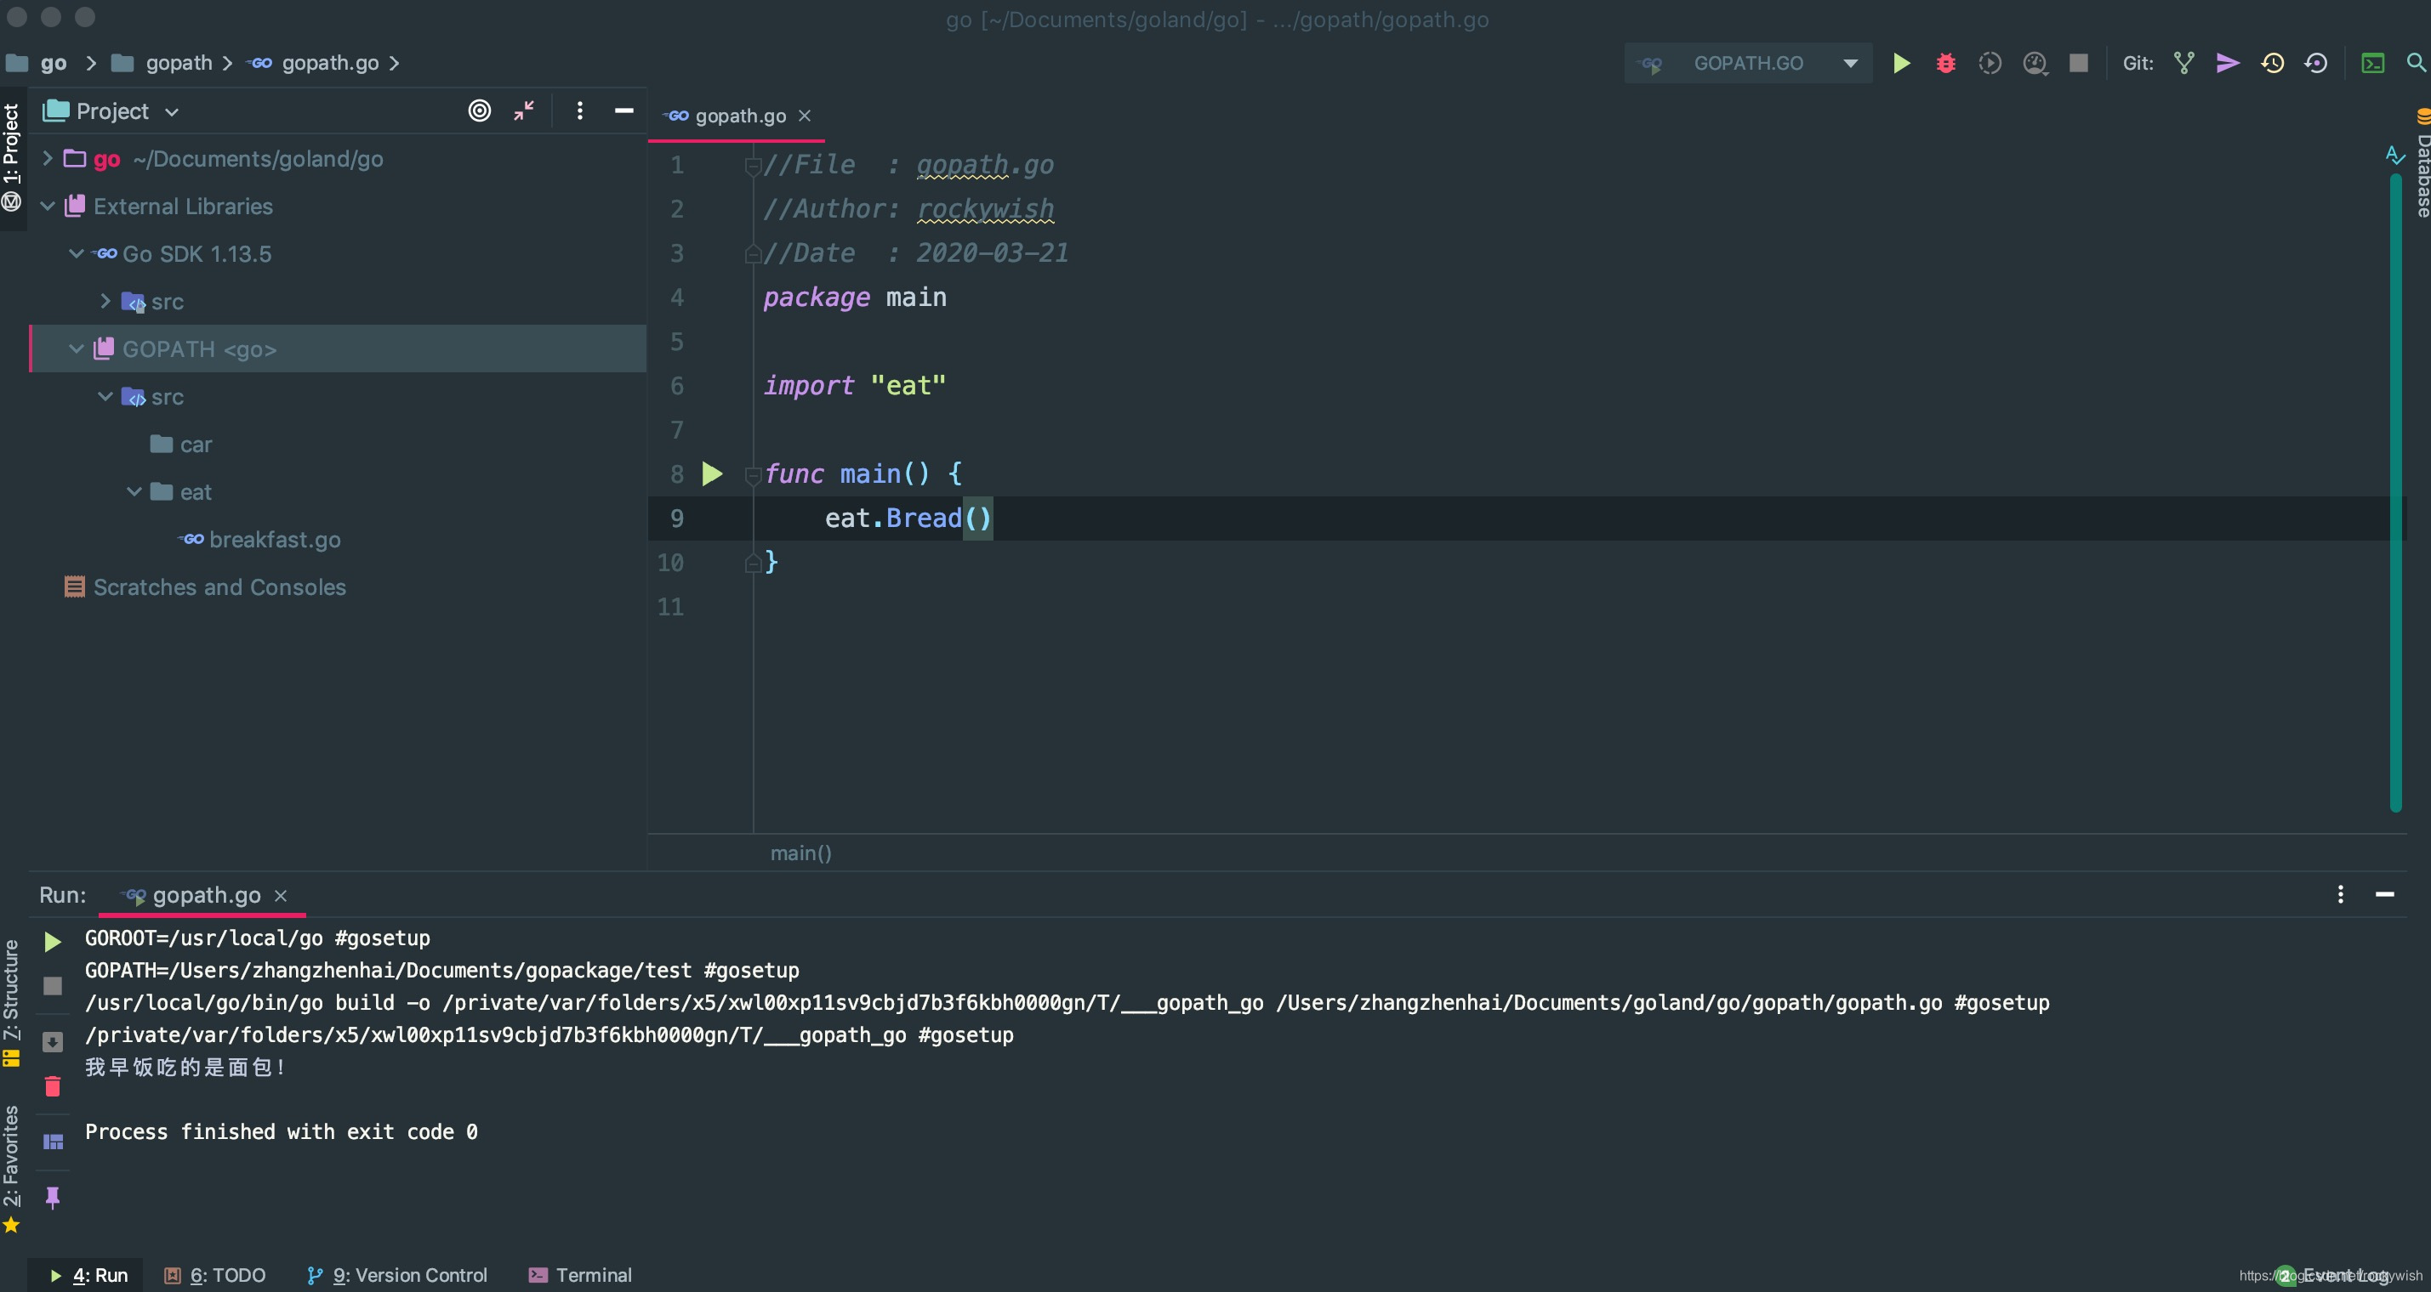Open Git Show History clock icon
The height and width of the screenshot is (1292, 2431).
[2271, 63]
